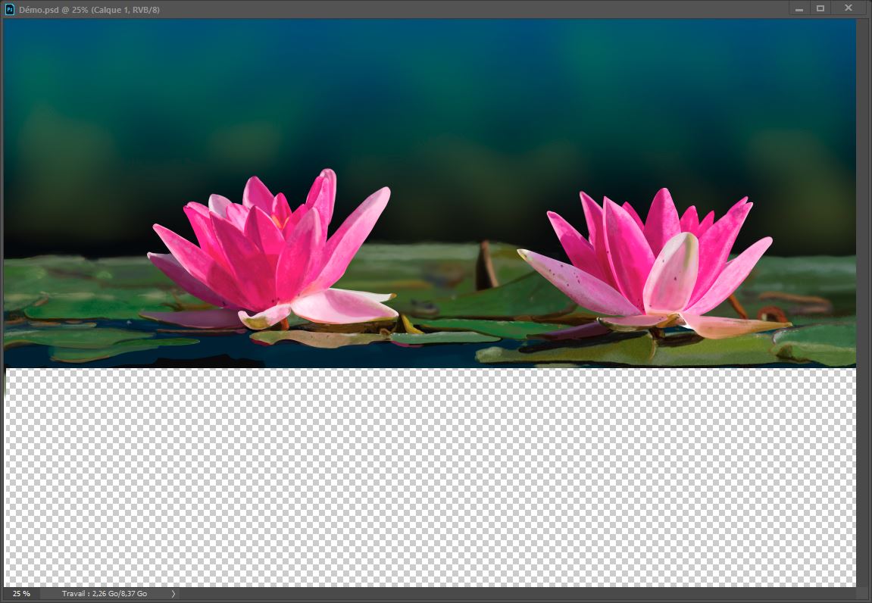Click the expand arrow next to the memory indicator
The image size is (872, 603).
pyautogui.click(x=172, y=594)
